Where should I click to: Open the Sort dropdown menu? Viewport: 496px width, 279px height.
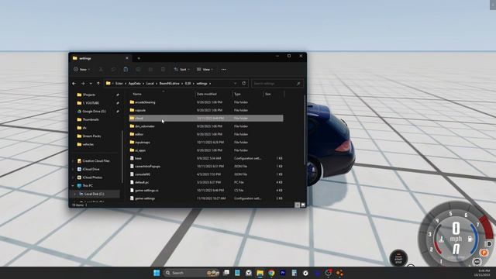coord(182,69)
